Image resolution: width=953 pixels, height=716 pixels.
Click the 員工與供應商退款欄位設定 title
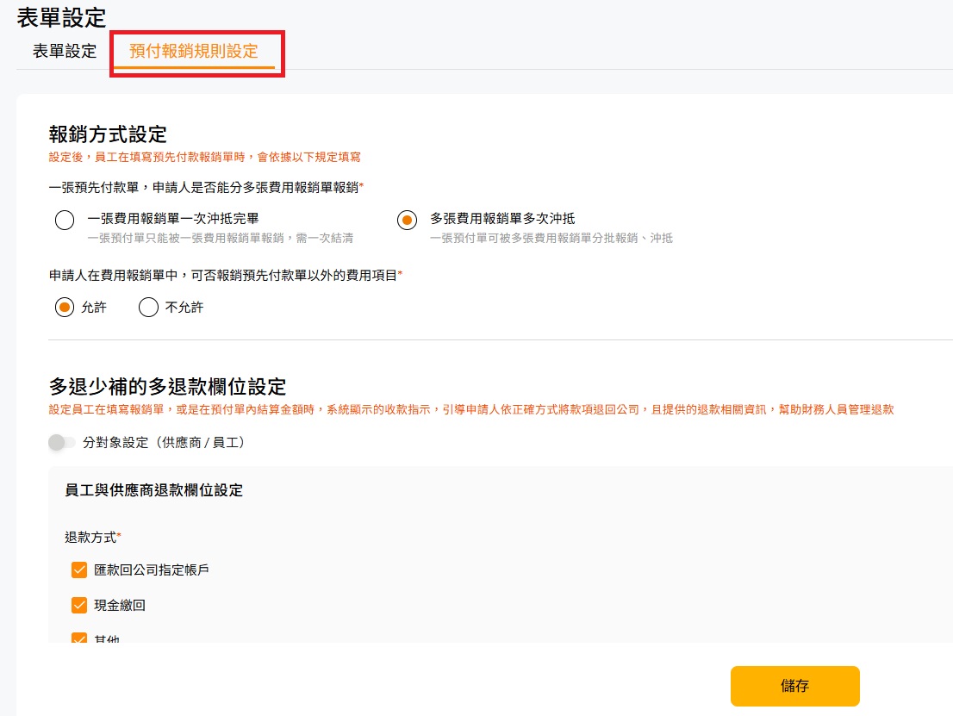pyautogui.click(x=153, y=490)
